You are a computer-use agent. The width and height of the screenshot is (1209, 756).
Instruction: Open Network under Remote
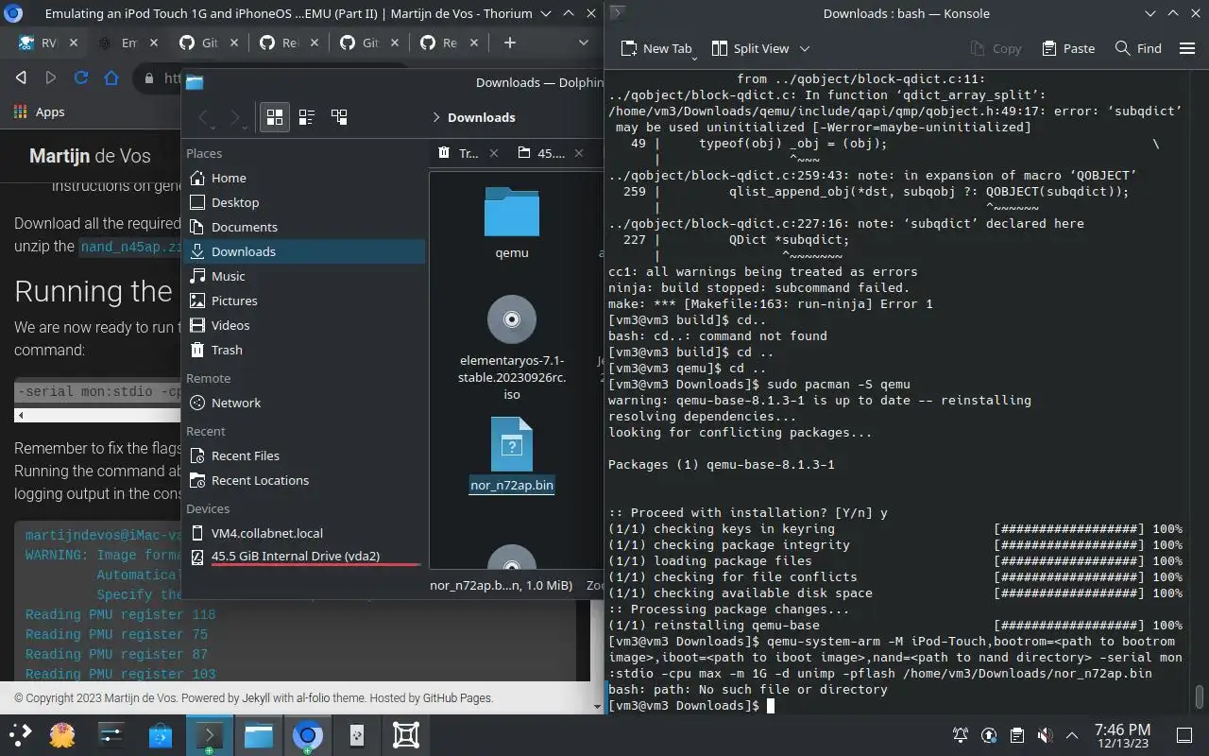[x=303, y=403]
